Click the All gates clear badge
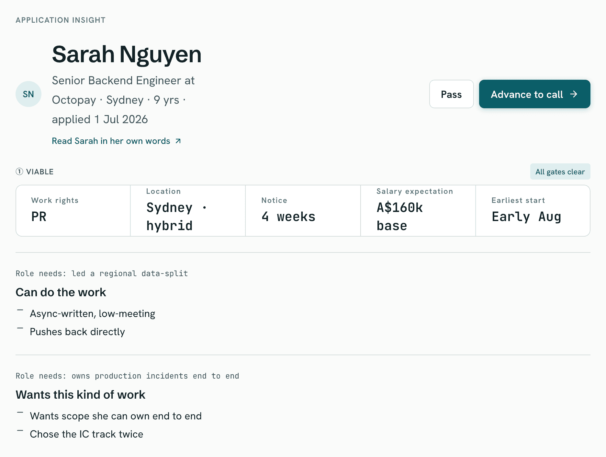Image resolution: width=606 pixels, height=457 pixels. pyautogui.click(x=560, y=171)
